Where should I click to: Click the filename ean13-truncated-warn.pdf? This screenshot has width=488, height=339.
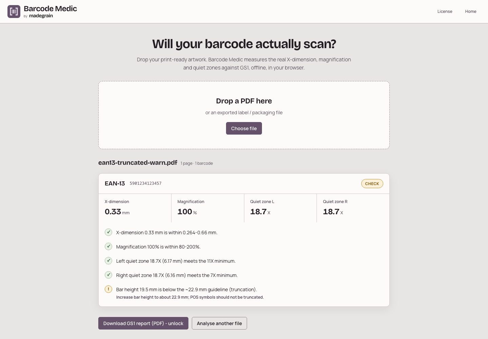point(138,162)
